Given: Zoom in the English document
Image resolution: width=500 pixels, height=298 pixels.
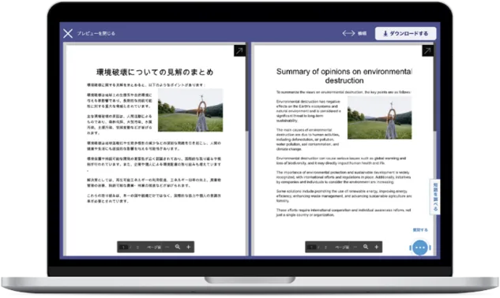Looking at the screenshot, I should [377, 247].
